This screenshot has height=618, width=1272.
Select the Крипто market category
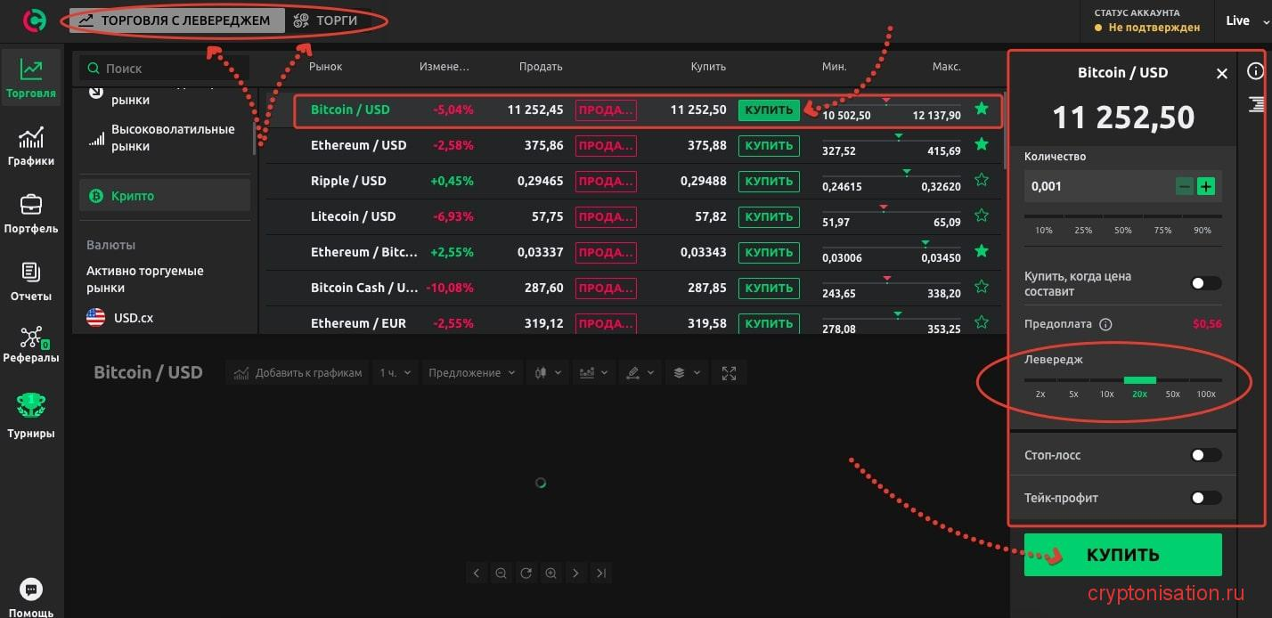(165, 196)
